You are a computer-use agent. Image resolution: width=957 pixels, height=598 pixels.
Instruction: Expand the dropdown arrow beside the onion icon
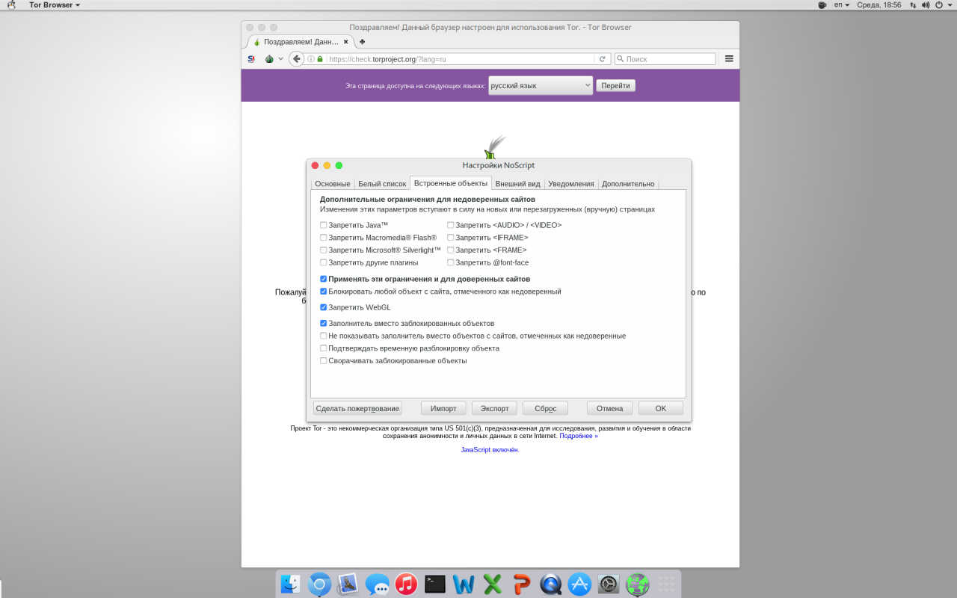tap(280, 59)
